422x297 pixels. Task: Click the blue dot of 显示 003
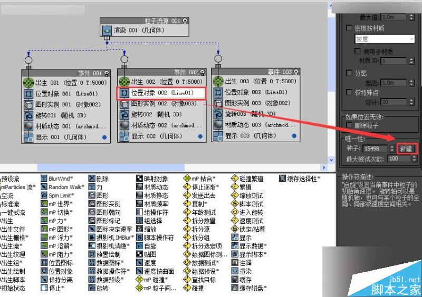click(294, 136)
